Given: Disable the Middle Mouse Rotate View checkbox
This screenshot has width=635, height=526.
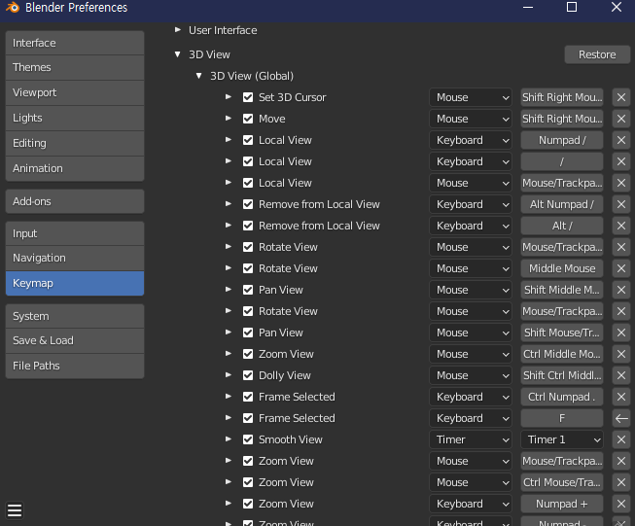Looking at the screenshot, I should [248, 269].
